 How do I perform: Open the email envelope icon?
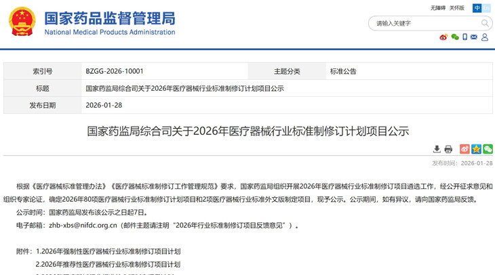[x=474, y=37]
